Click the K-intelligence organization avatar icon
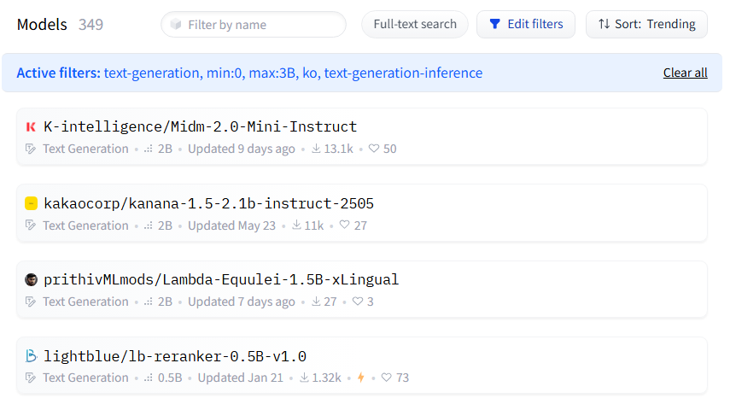This screenshot has width=736, height=410. coord(31,126)
